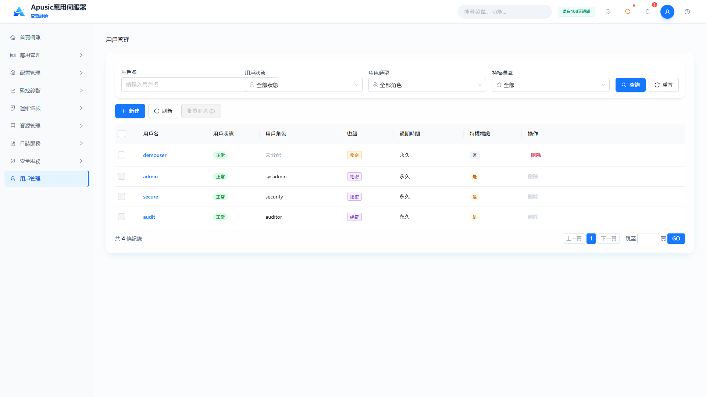This screenshot has width=706, height=397.
Task: Select 用戶管理 menu item
Action: (47, 179)
